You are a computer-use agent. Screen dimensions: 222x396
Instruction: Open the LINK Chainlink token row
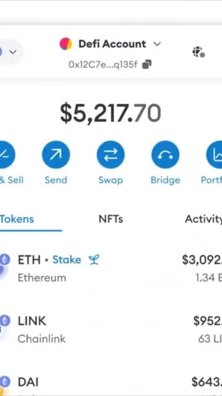coord(111,329)
